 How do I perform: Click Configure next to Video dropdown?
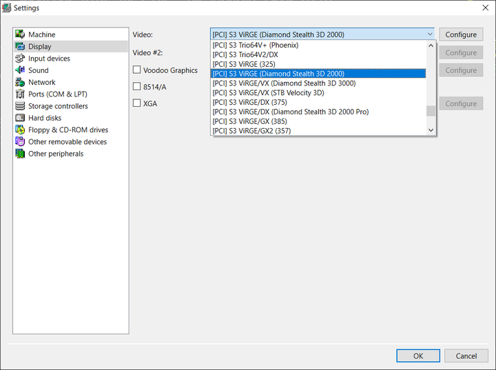461,34
